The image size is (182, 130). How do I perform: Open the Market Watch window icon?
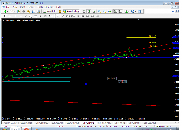point(19,11)
